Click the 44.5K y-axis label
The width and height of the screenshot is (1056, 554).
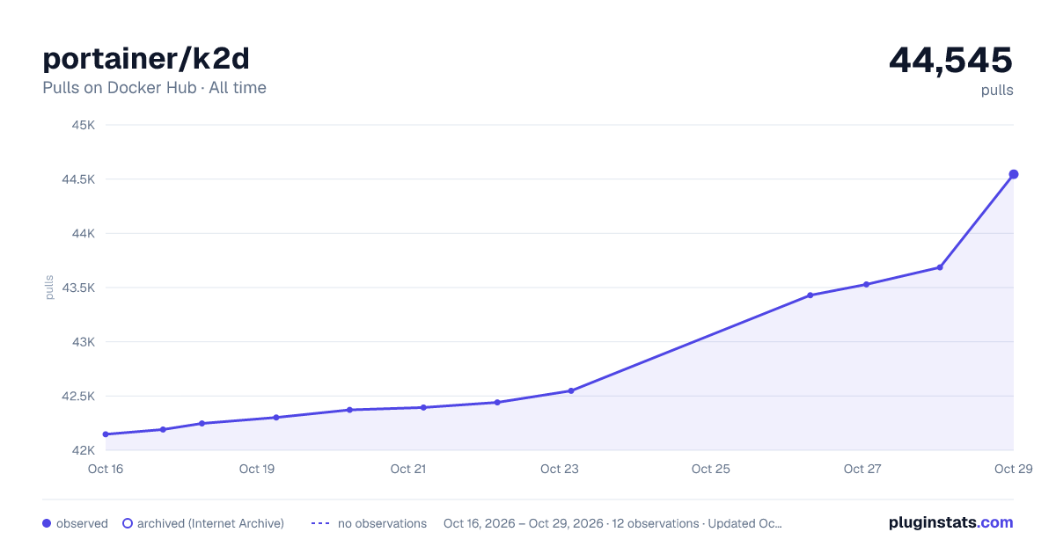click(77, 179)
